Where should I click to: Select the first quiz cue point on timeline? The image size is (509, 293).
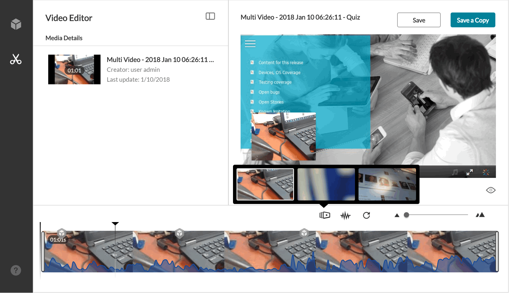pyautogui.click(x=62, y=233)
